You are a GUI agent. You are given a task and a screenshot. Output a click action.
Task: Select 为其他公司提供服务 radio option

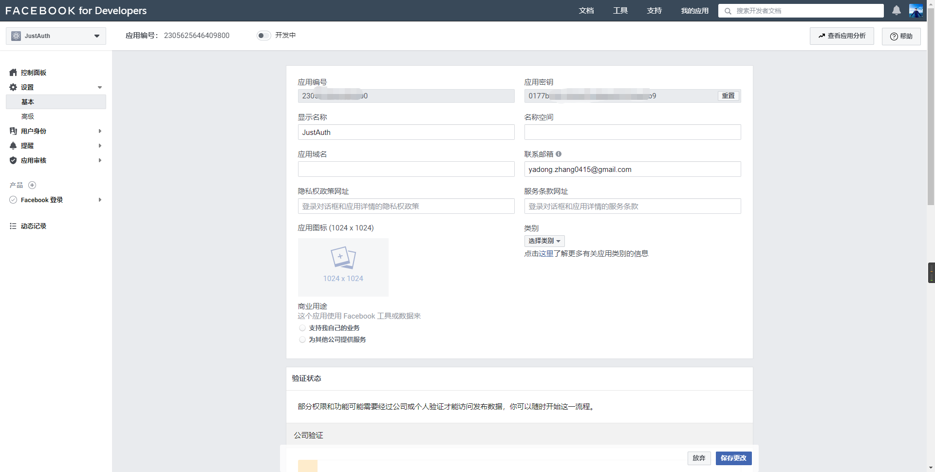coord(302,340)
